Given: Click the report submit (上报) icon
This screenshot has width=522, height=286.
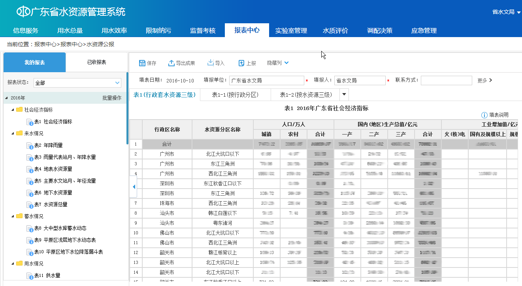Looking at the screenshot, I should 241,63.
